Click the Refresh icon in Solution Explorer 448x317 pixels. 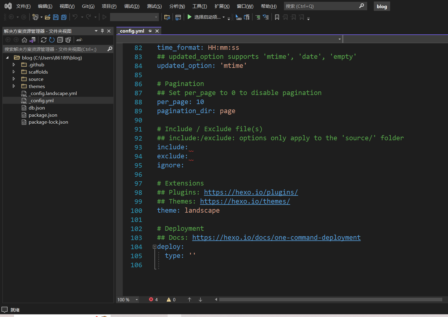point(52,40)
